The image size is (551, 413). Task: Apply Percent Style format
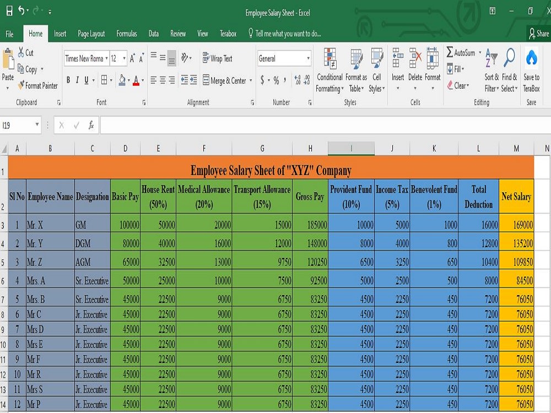pyautogui.click(x=276, y=80)
